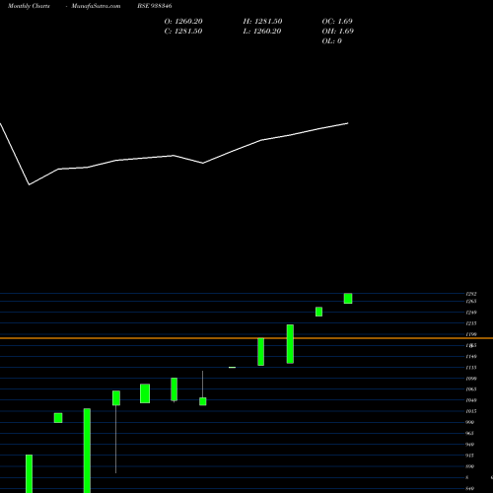Click the MunafaSutra.com label
The height and width of the screenshot is (493, 493).
coord(96,6)
